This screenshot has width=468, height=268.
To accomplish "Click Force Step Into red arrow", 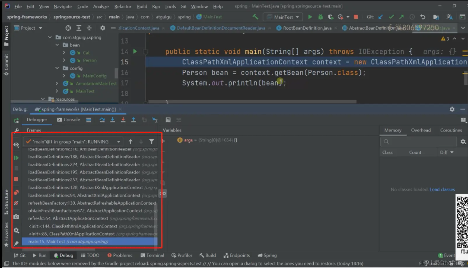I will 123,120.
